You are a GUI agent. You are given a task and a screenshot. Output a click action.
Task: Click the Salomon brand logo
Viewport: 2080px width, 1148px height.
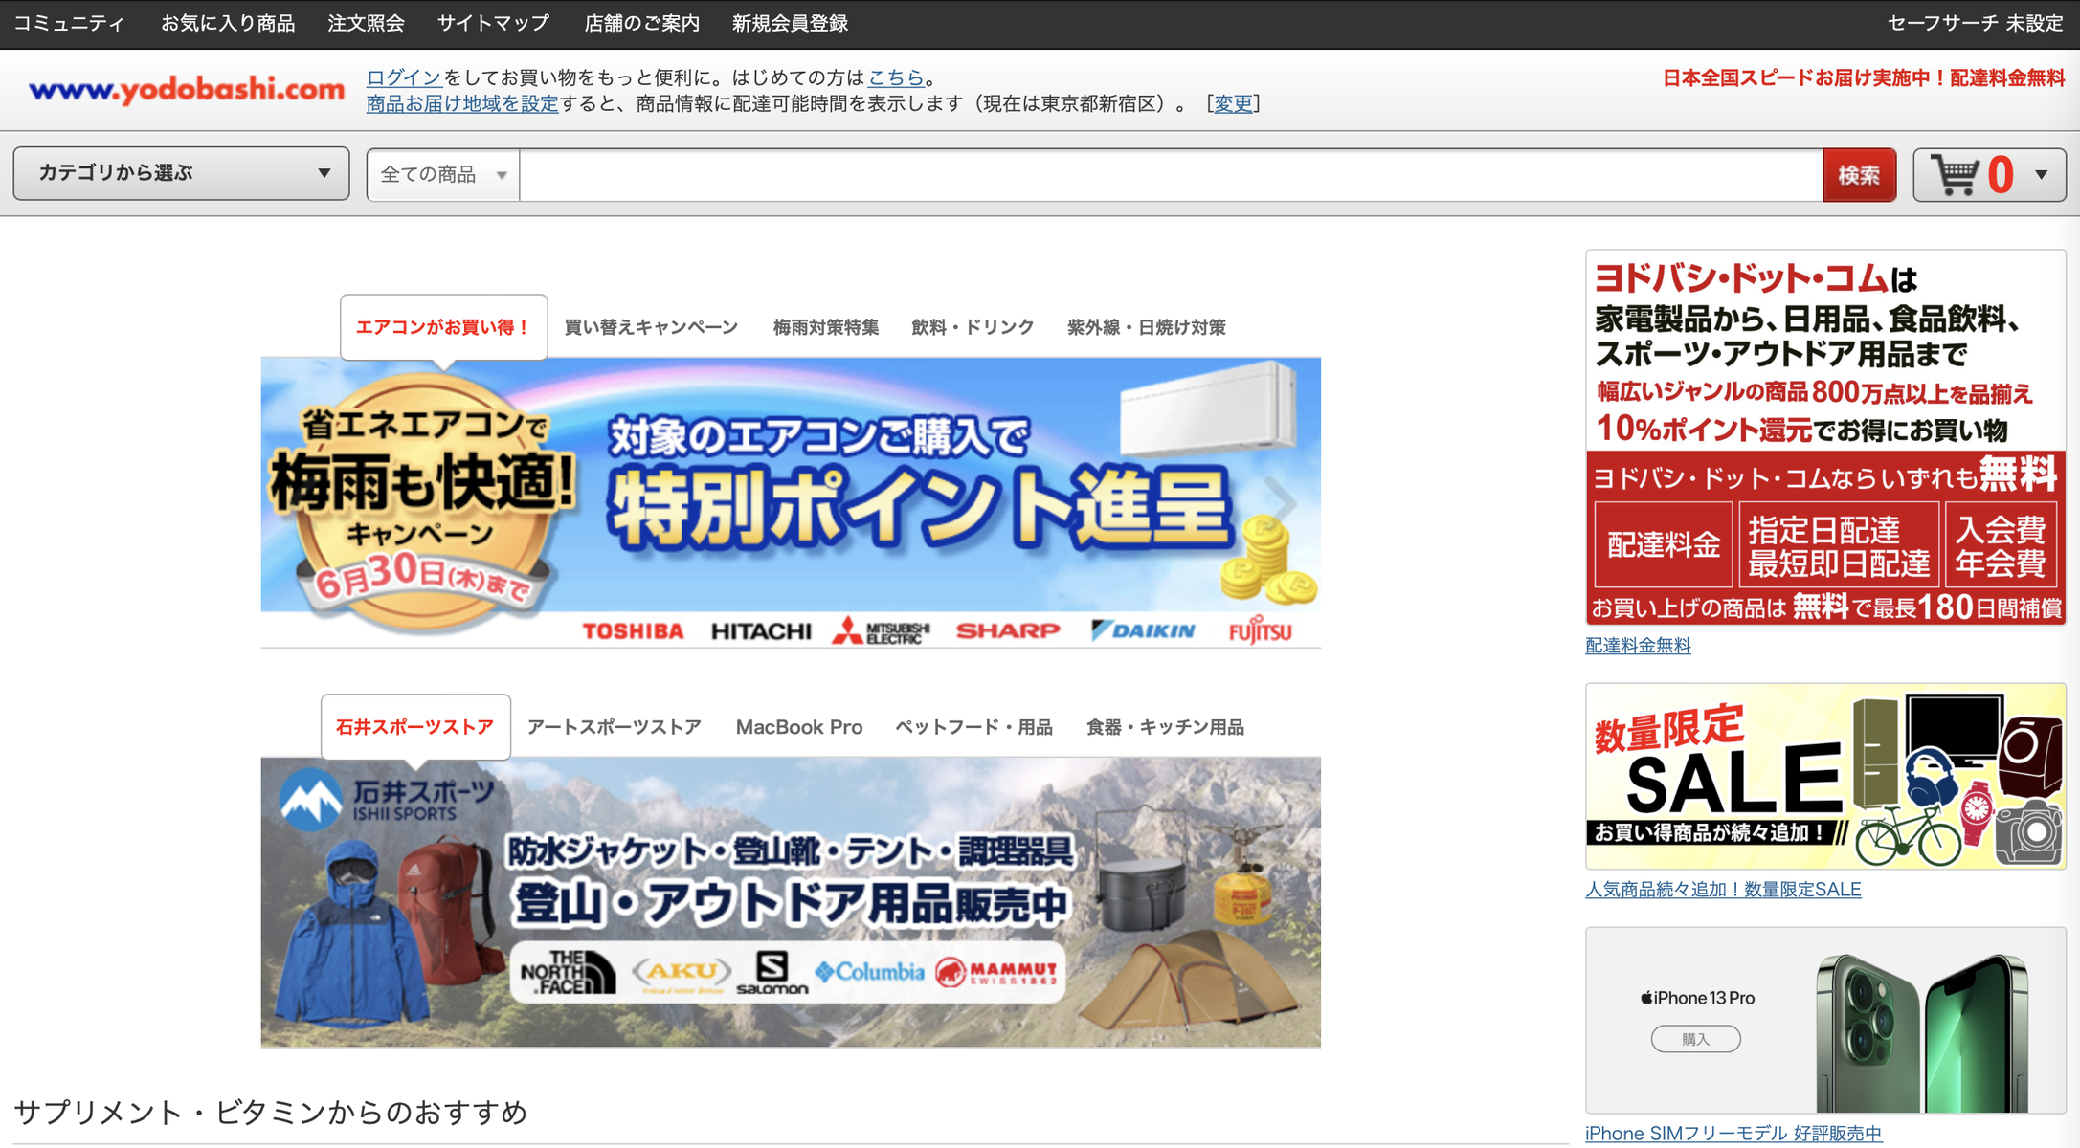(772, 973)
